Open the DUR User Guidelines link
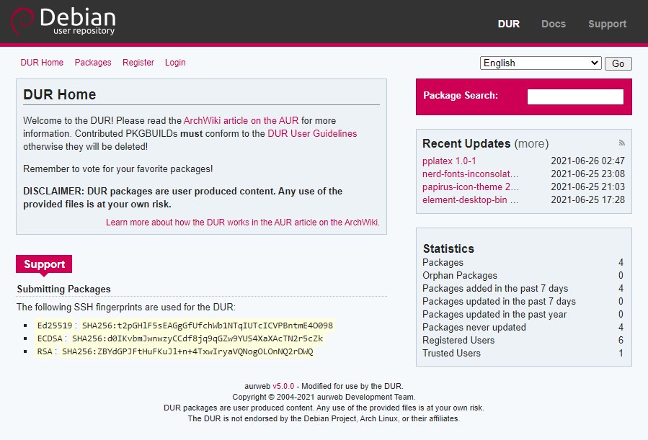 tap(312, 133)
